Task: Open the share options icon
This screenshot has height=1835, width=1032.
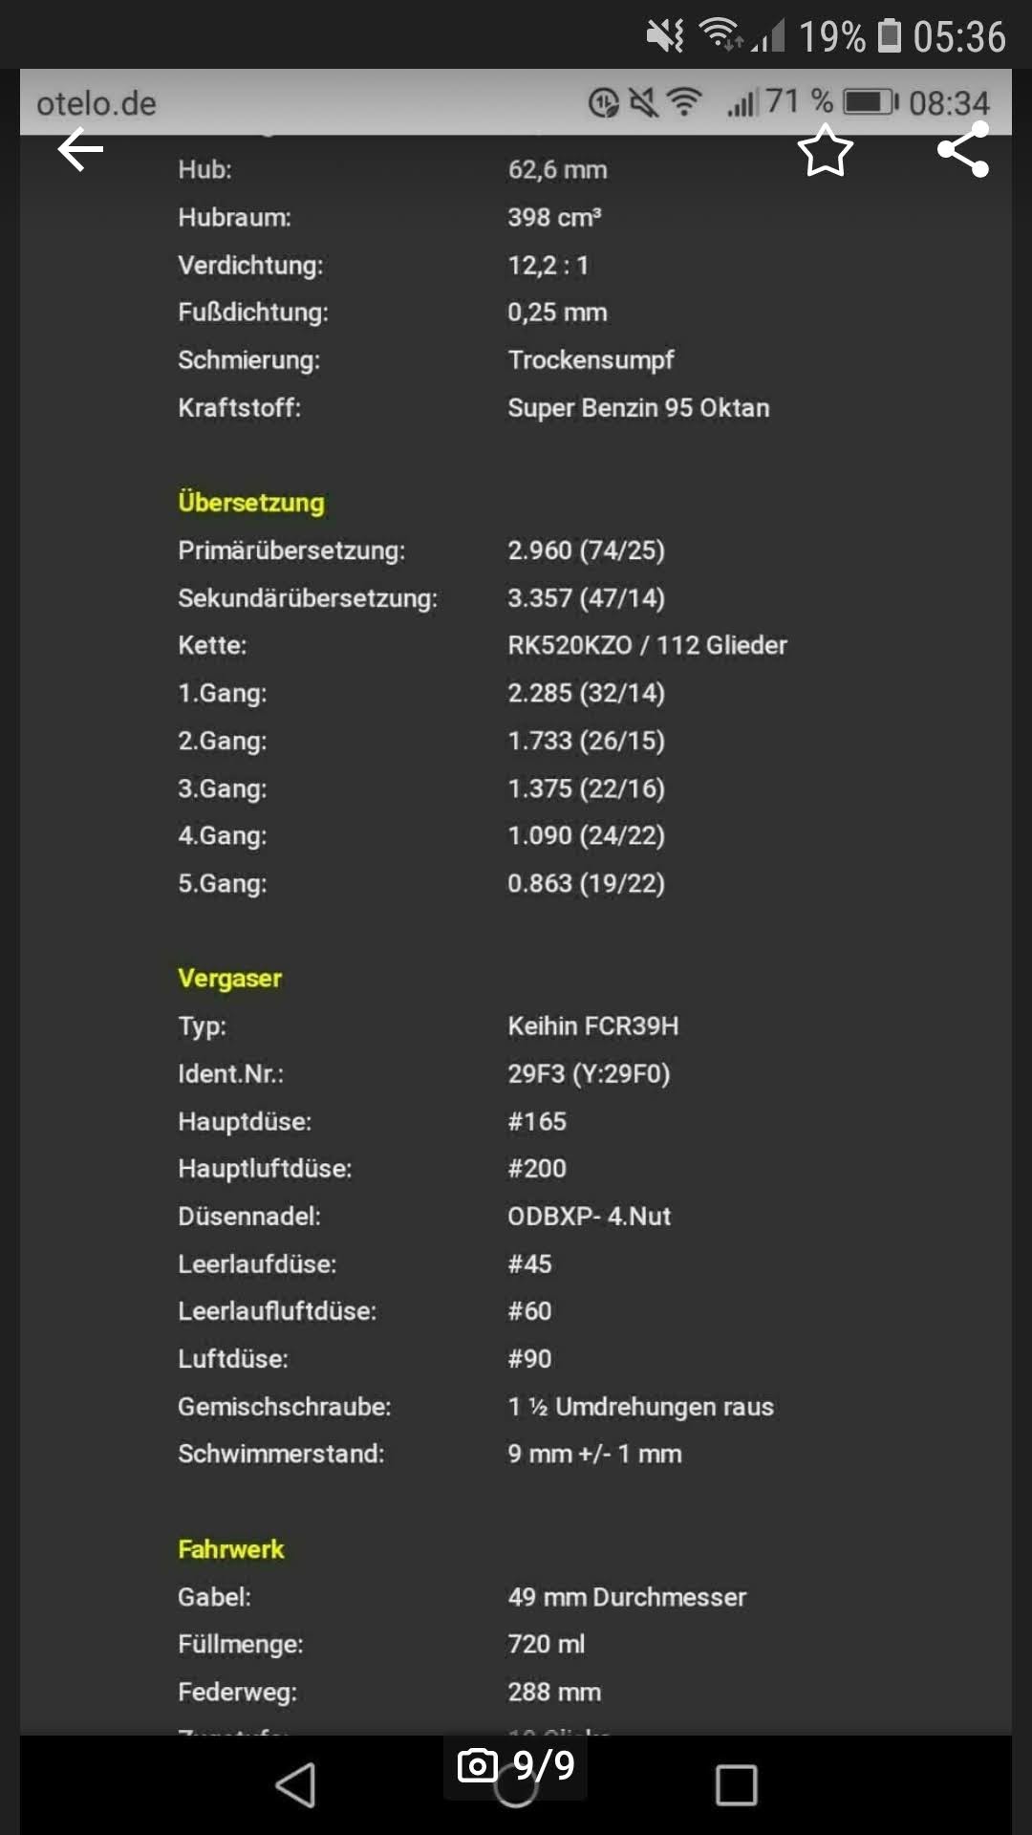Action: pos(963,150)
